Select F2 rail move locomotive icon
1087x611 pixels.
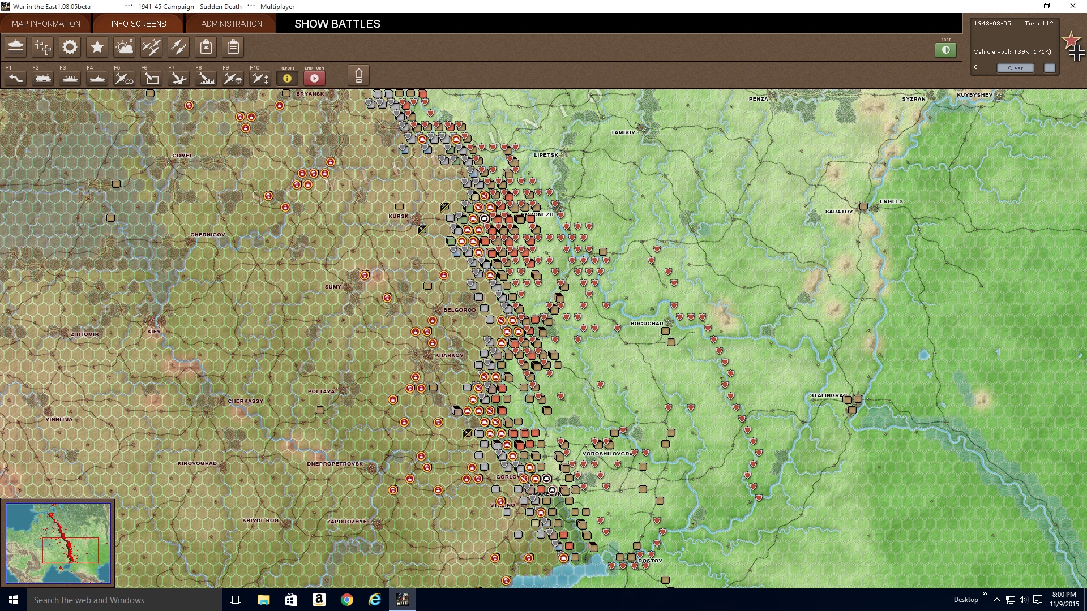coord(43,78)
